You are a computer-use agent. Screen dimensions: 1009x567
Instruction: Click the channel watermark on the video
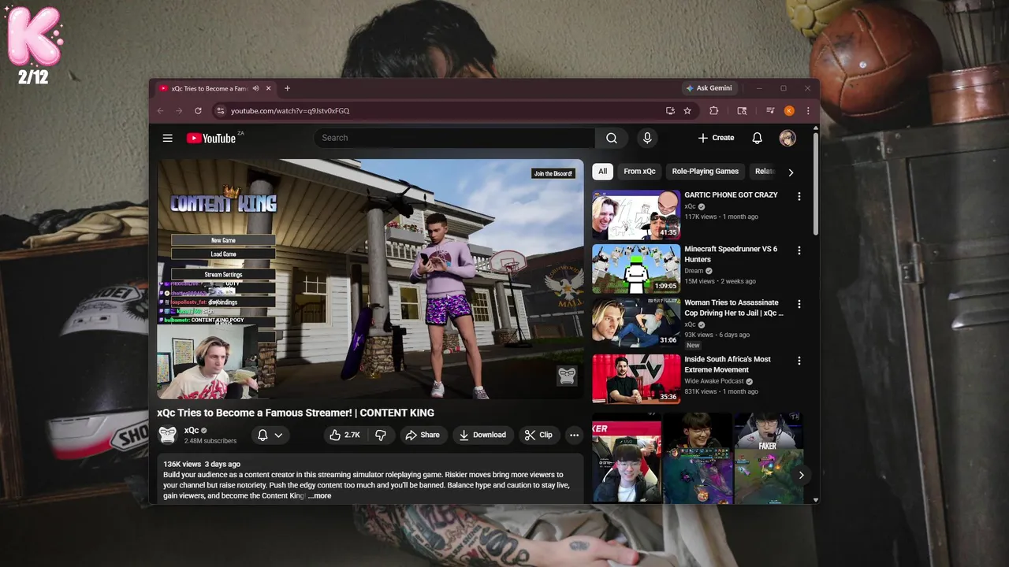[567, 376]
